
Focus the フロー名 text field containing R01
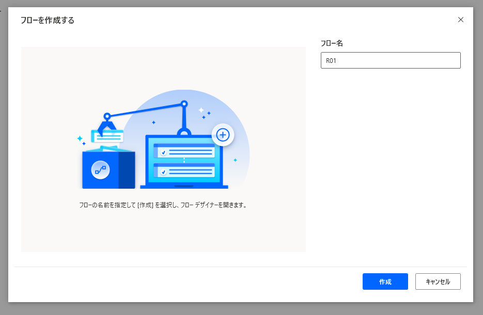pos(390,60)
